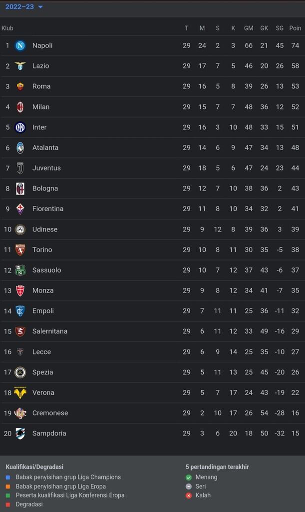Click the red Degradasi legend swatch
Image resolution: width=305 pixels, height=512 pixels.
(8, 504)
